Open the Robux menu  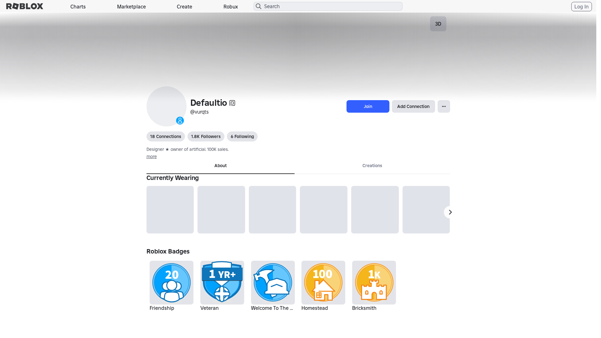[231, 7]
